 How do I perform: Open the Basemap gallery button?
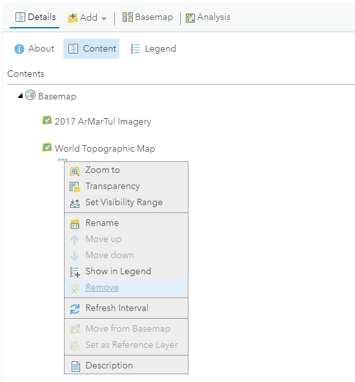(x=147, y=17)
